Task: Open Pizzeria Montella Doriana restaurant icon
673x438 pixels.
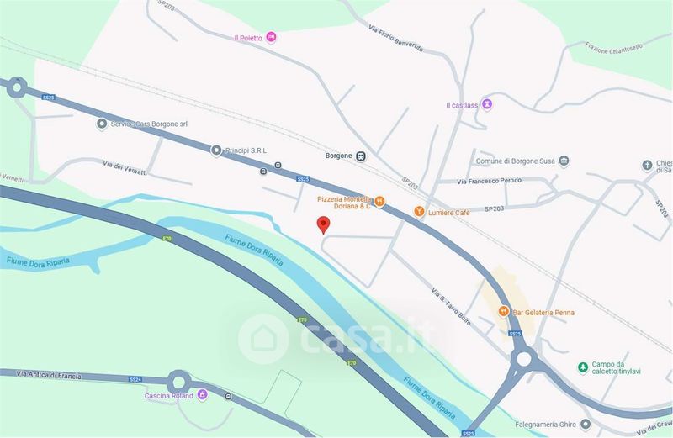Action: [x=379, y=201]
